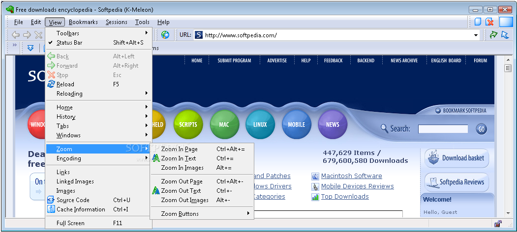Choose Linked Images in the View menu
Image resolution: width=517 pixels, height=232 pixels.
click(98, 181)
